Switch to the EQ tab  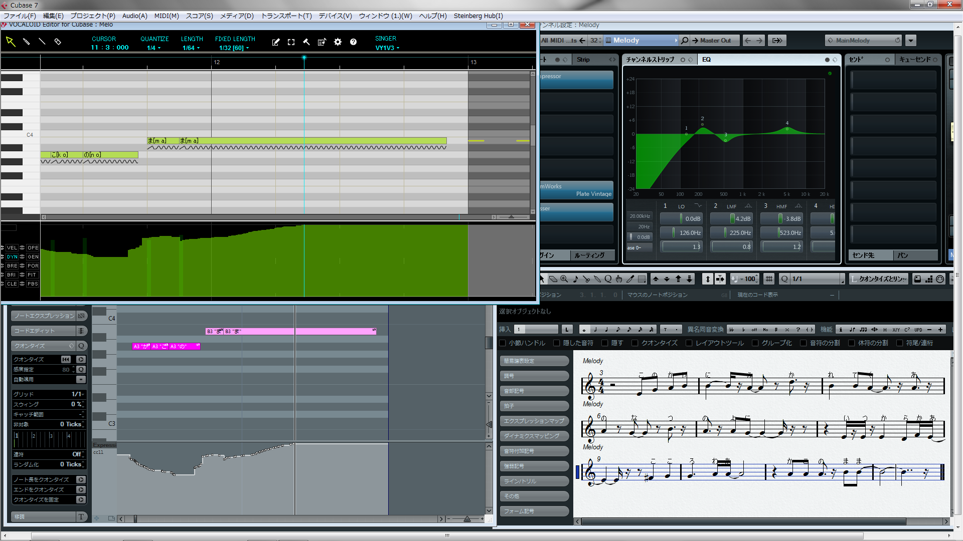[x=706, y=60]
